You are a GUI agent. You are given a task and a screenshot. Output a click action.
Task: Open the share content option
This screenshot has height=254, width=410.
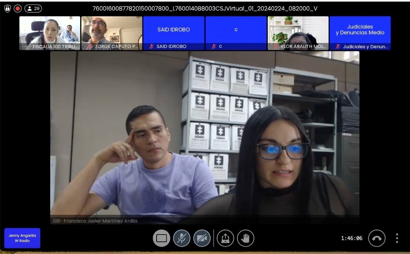coord(225,238)
